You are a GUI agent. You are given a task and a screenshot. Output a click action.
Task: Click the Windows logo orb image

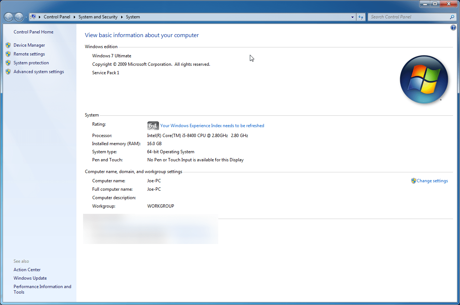click(424, 79)
